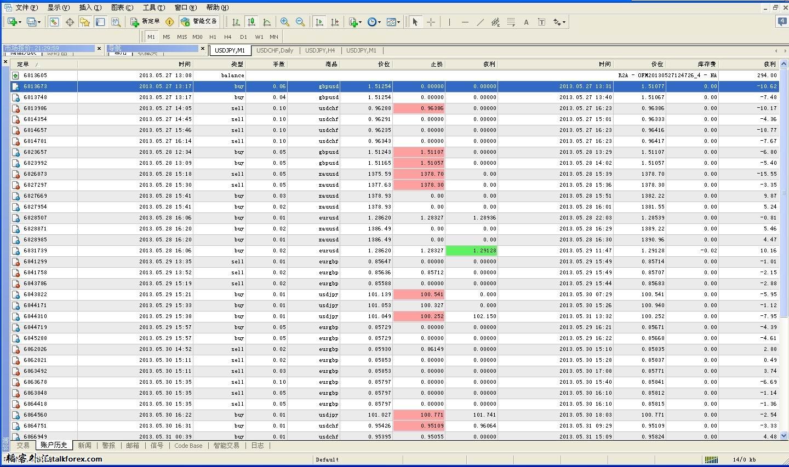Screen dimensions: 789x467
Task: Open the 新闻 (News) terminal tab
Action: pyautogui.click(x=84, y=446)
